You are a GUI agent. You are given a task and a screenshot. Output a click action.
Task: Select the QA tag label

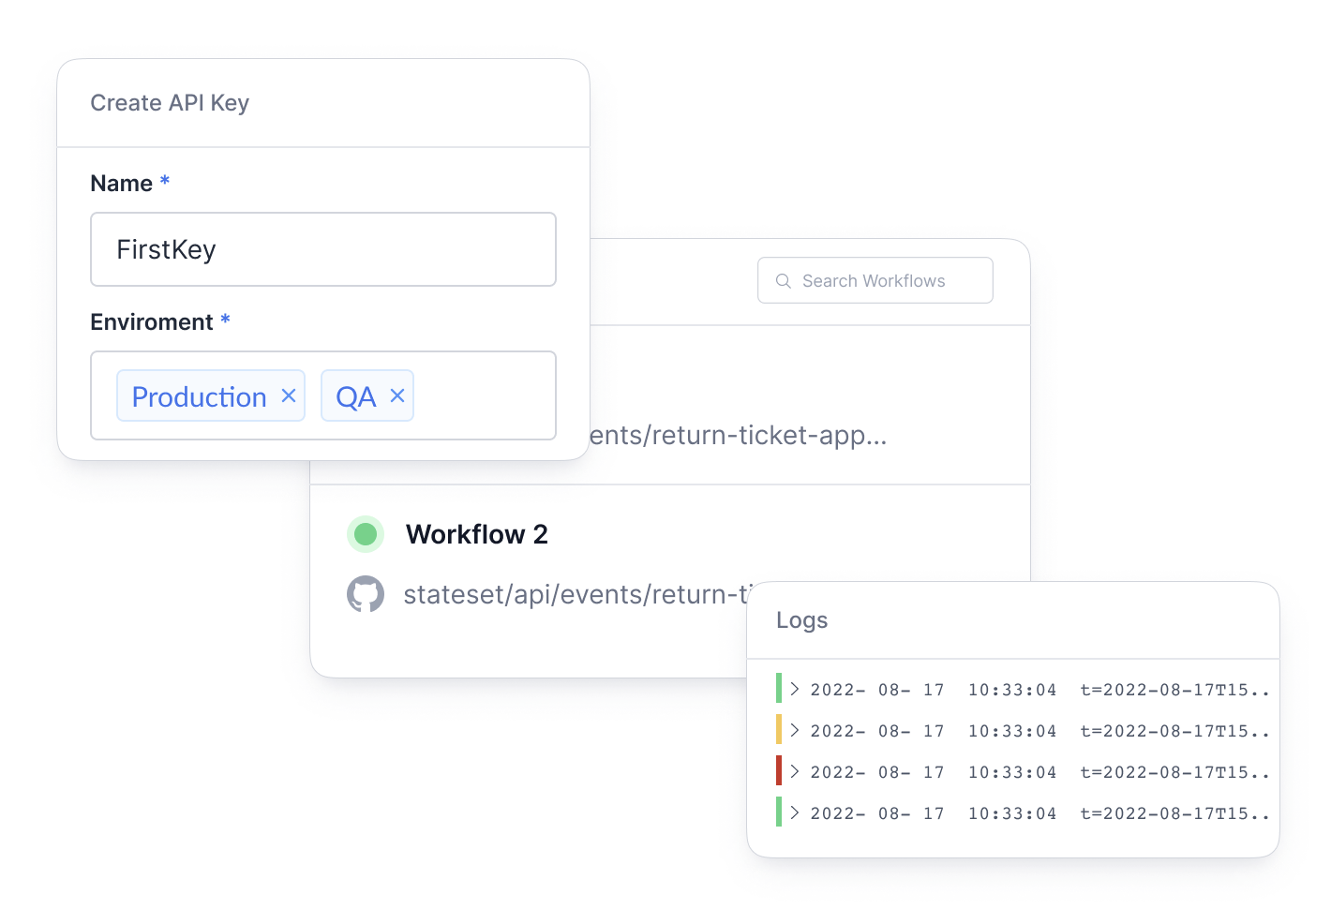click(x=356, y=397)
